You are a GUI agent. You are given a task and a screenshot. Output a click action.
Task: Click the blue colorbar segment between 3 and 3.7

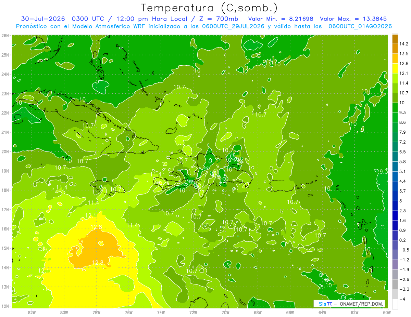395,196
